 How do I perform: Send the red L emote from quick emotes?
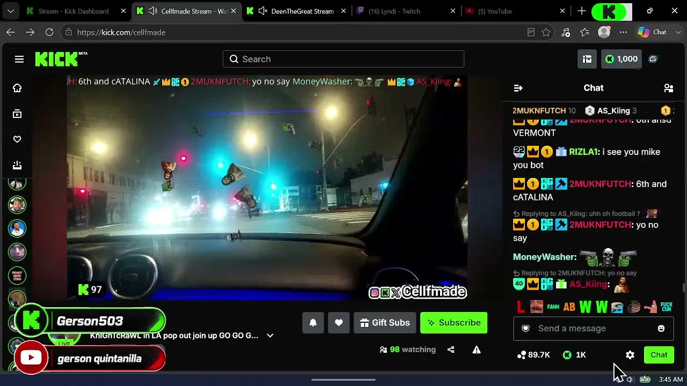coord(520,307)
